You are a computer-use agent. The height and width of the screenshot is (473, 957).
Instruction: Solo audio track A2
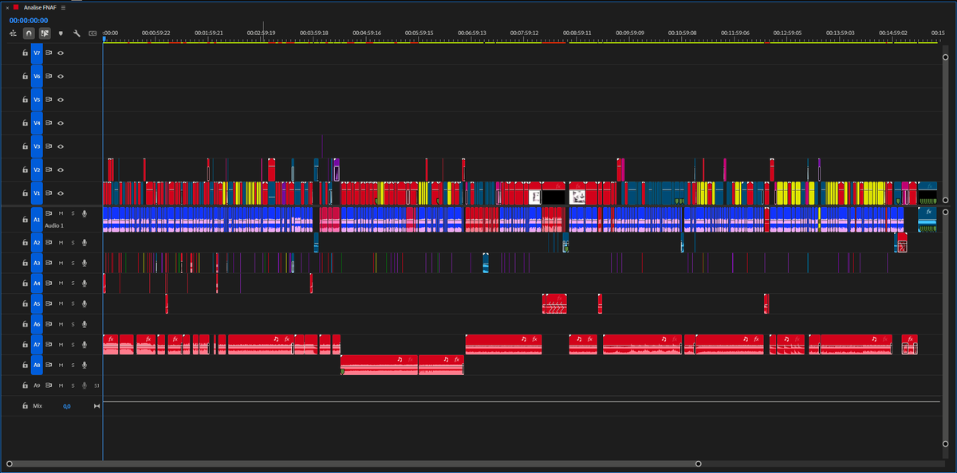[73, 243]
